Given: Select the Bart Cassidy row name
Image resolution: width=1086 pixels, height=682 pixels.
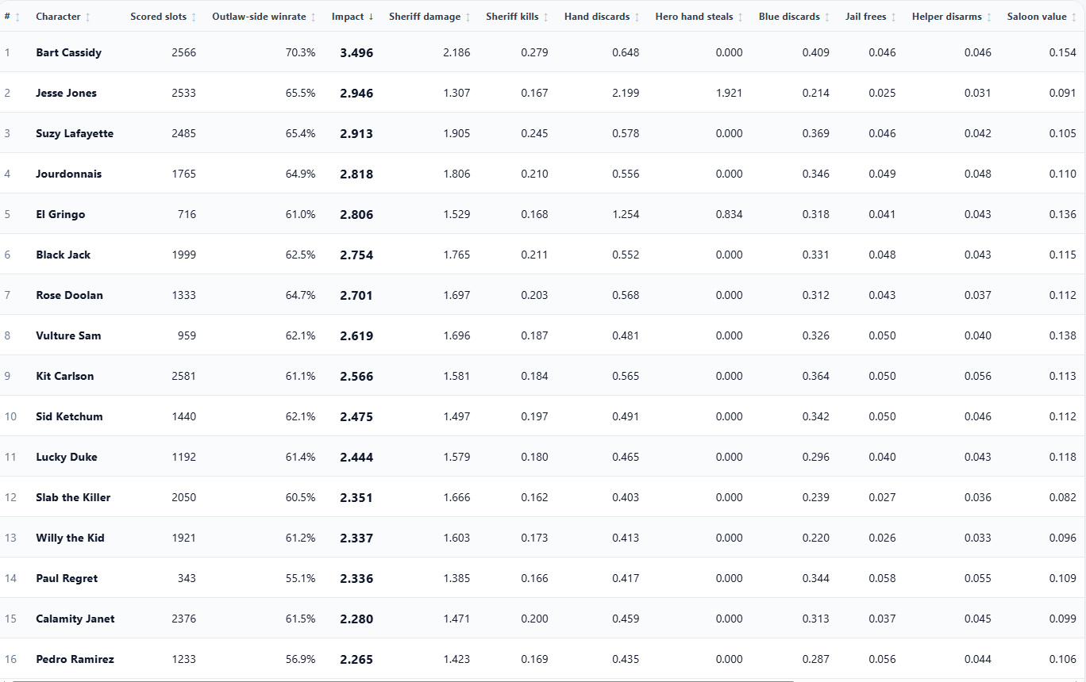Looking at the screenshot, I should coord(68,52).
